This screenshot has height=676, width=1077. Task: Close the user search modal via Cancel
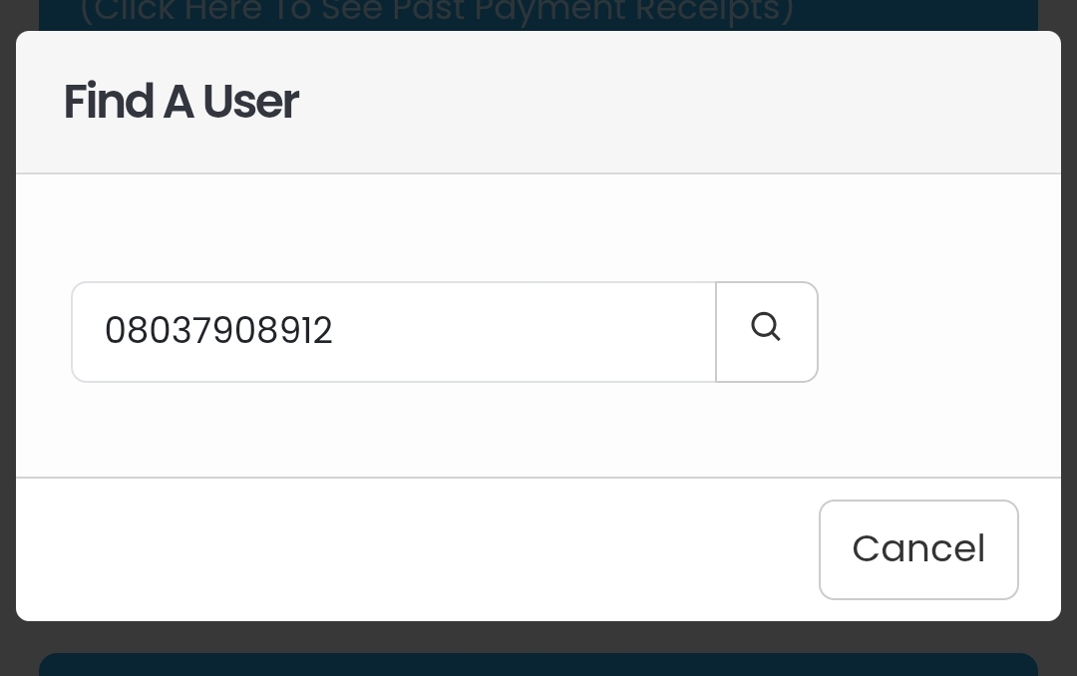(x=917, y=549)
